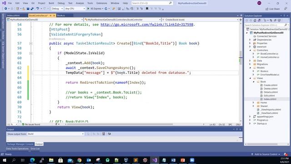Expand the wwwroot folder node
The width and height of the screenshot is (291, 164).
click(x=250, y=46)
